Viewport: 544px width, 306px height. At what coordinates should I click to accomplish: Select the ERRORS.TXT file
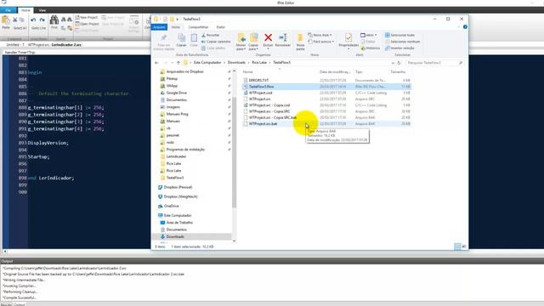point(326,80)
